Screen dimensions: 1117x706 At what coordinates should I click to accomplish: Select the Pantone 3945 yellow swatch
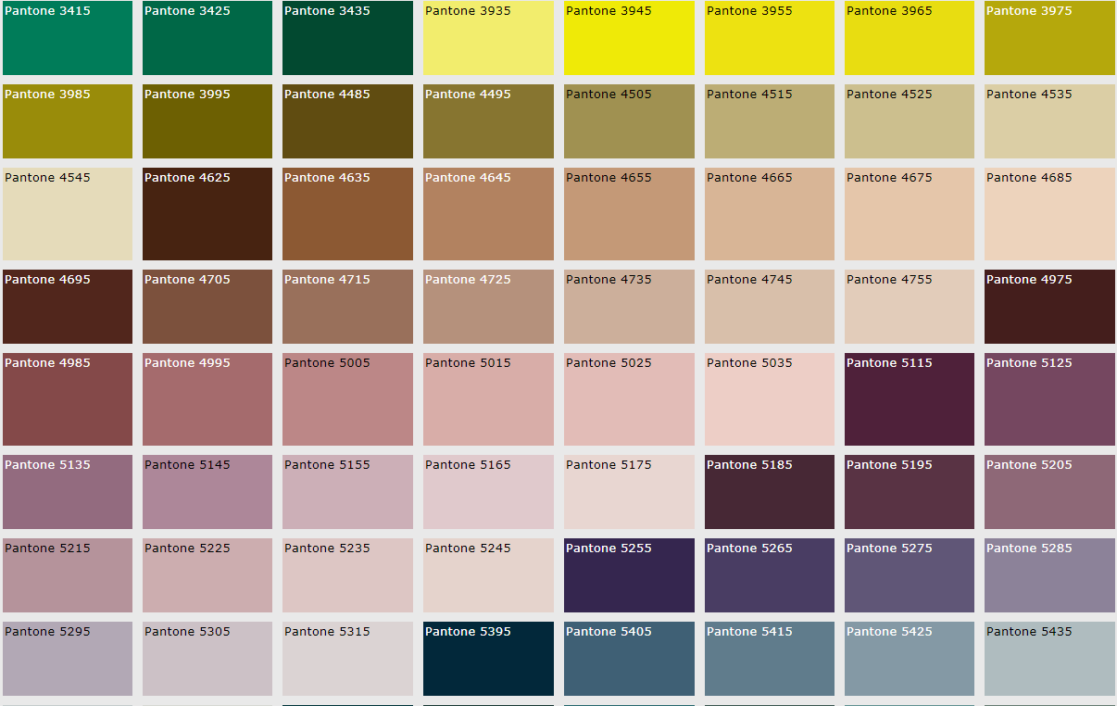629,38
